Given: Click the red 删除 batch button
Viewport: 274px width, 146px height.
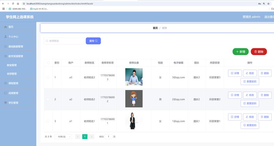Looking at the screenshot, I should pyautogui.click(x=259, y=51).
